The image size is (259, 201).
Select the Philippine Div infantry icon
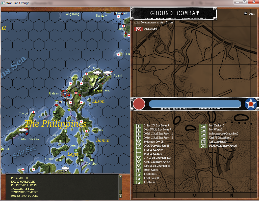coord(138,142)
